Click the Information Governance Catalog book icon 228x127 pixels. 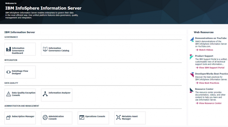pyautogui.click(x=45, y=49)
